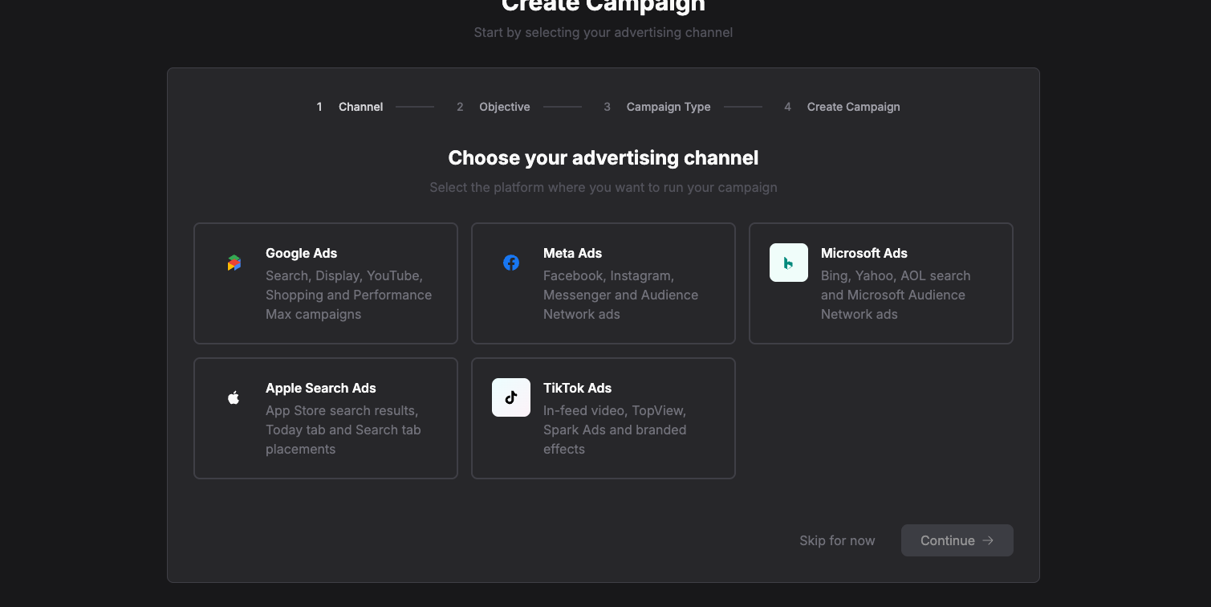
Task: Click 'Start by selecting your advertising channel' text
Action: [x=603, y=33]
